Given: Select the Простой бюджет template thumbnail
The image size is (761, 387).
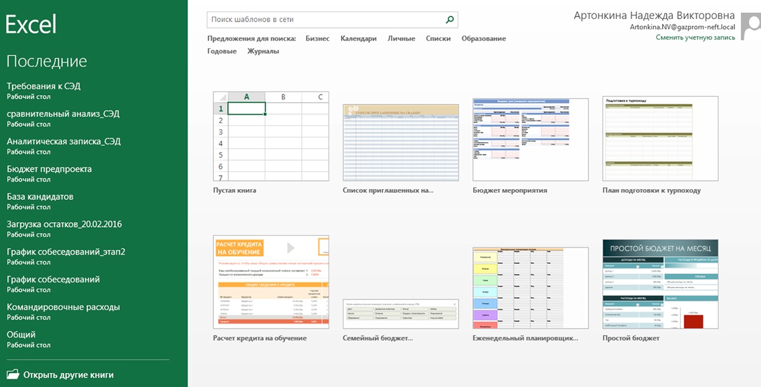Looking at the screenshot, I should [660, 284].
